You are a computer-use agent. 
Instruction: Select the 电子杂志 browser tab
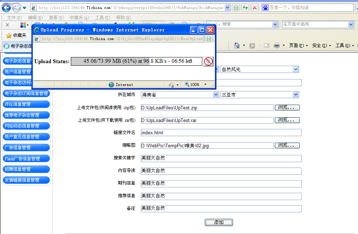click(18, 46)
